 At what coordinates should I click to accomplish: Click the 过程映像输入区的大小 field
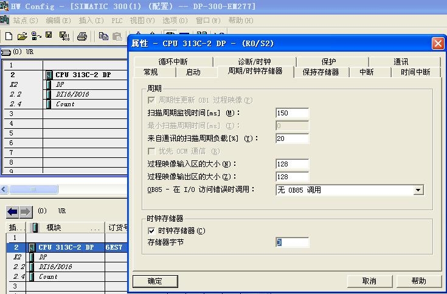292,164
